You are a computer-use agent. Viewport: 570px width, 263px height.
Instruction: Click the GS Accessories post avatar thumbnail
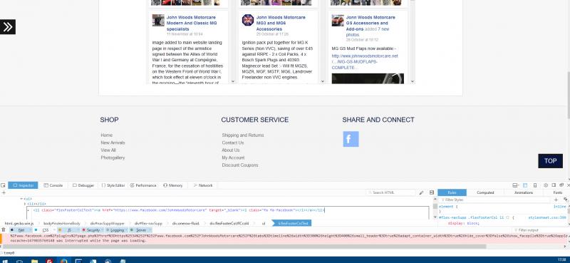(x=338, y=21)
